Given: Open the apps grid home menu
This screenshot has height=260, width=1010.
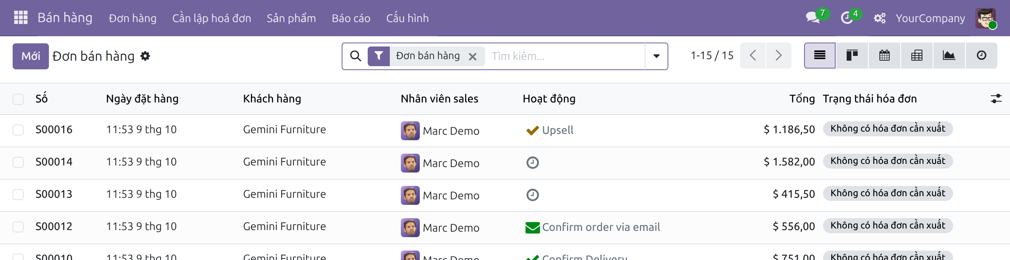Looking at the screenshot, I should pyautogui.click(x=21, y=18).
